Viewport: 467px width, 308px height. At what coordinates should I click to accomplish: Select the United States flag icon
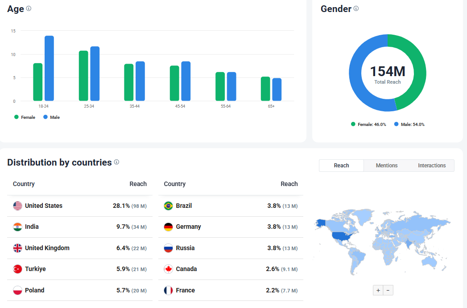[x=17, y=206]
